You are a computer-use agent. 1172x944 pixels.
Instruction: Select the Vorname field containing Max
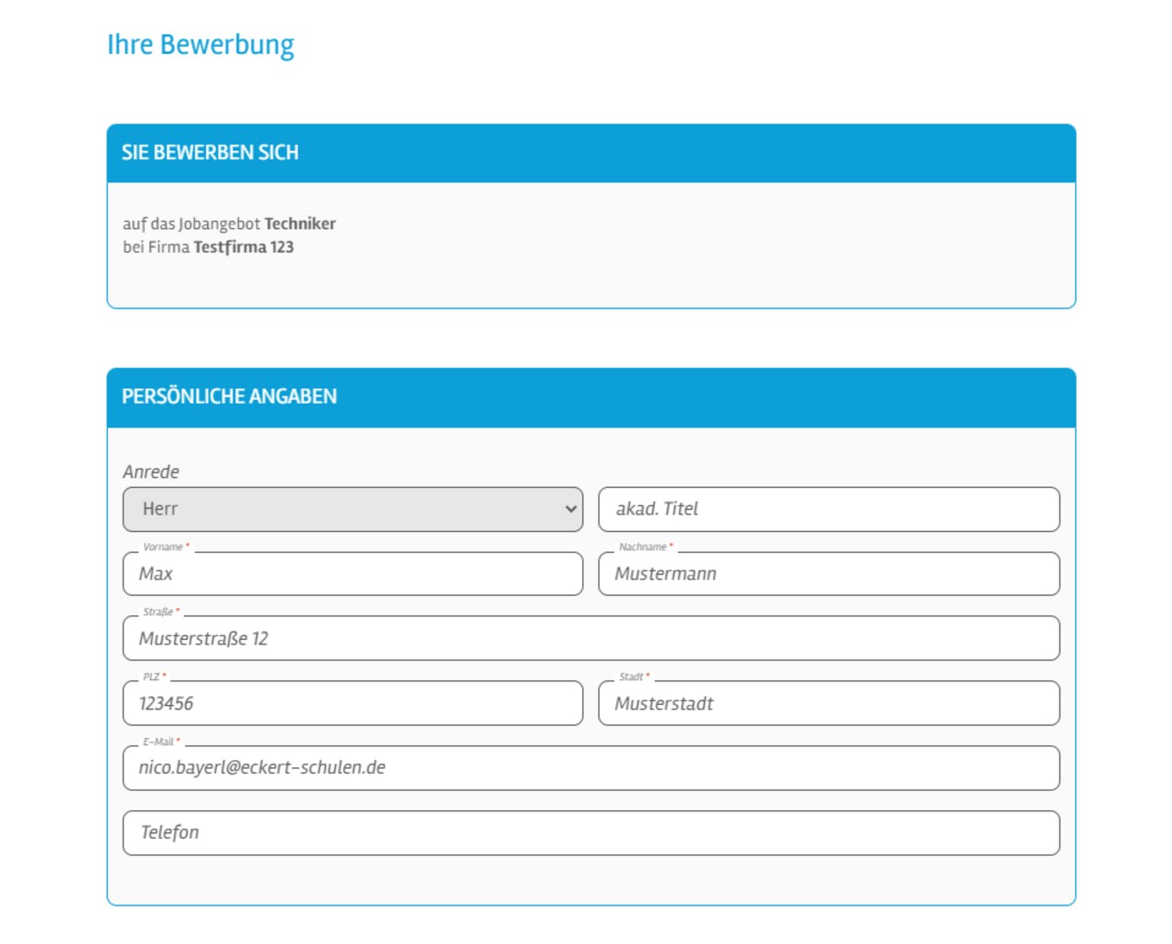[353, 574]
